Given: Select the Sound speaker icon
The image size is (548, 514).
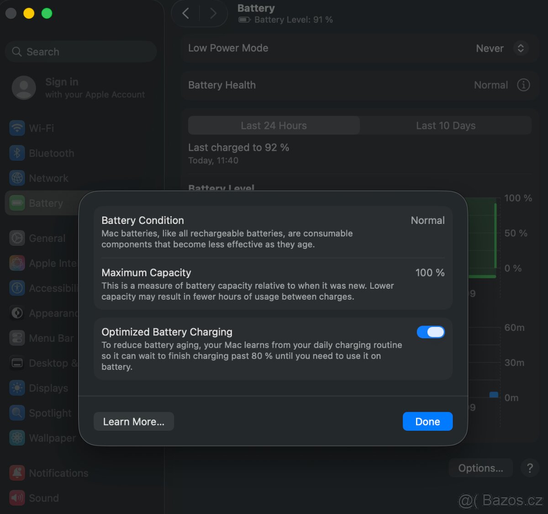Looking at the screenshot, I should (17, 498).
